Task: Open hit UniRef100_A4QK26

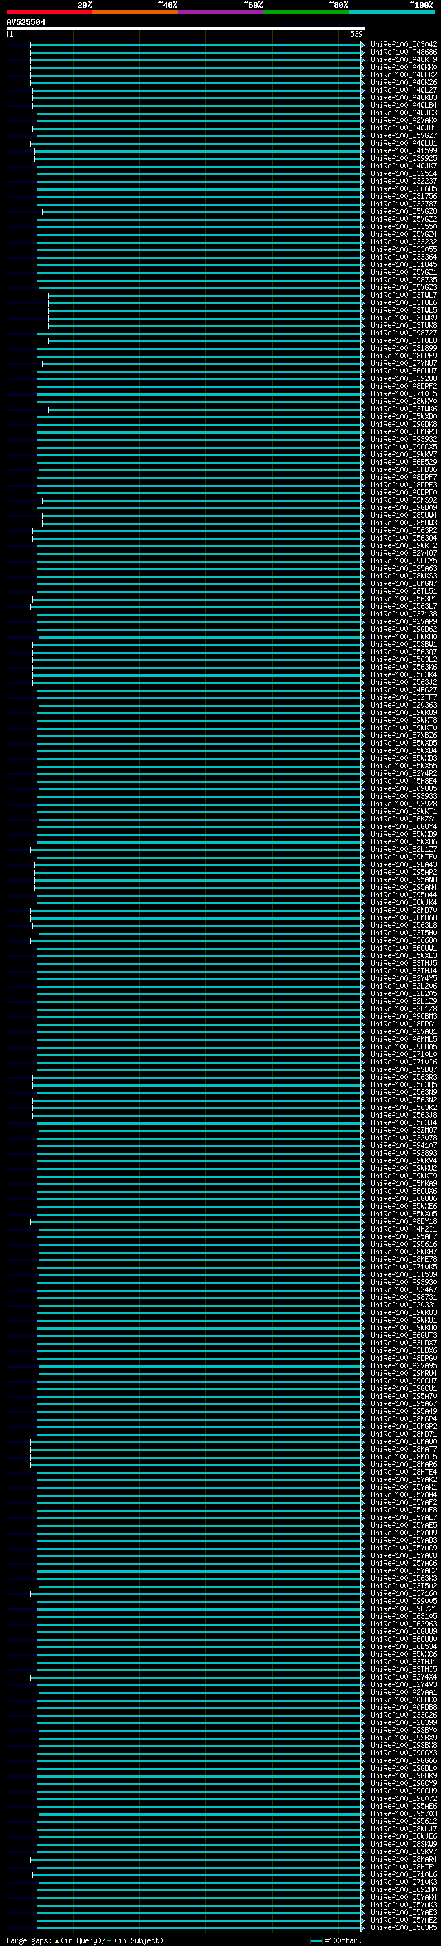Action: [404, 82]
